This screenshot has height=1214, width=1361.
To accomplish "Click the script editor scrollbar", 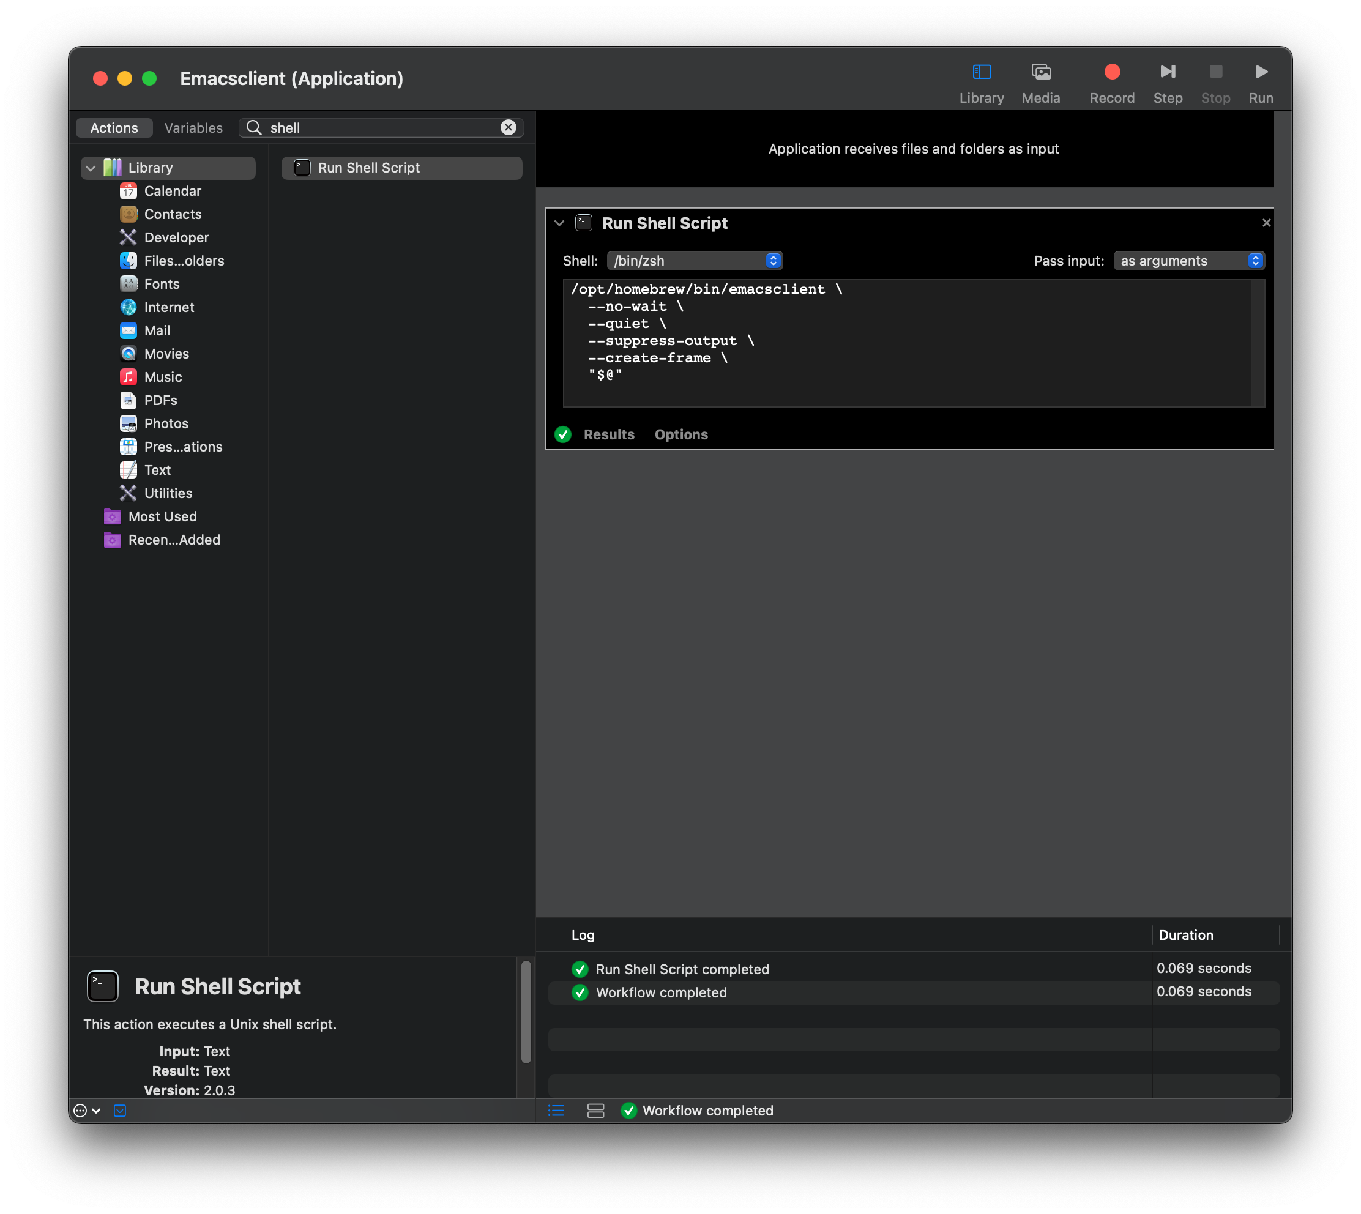I will pyautogui.click(x=1258, y=343).
